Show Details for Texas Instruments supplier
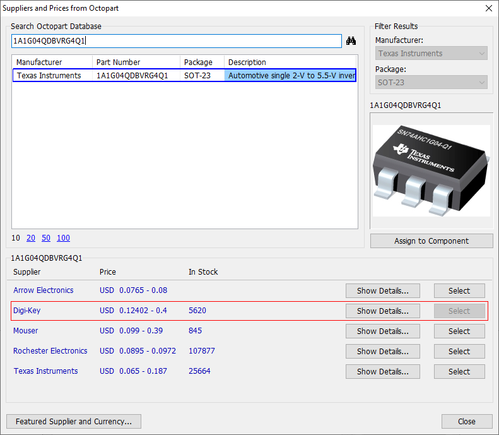499x435 pixels. tap(383, 372)
